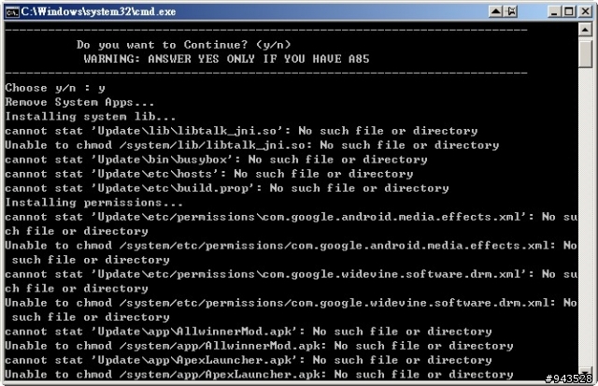The width and height of the screenshot is (598, 386).
Task: Click the "Choose y/n : y" prompt line
Action: [x=55, y=88]
